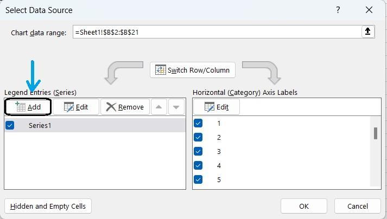Screen dimensions: 387x219
Task: Confirm with the OK button
Action: coord(303,206)
